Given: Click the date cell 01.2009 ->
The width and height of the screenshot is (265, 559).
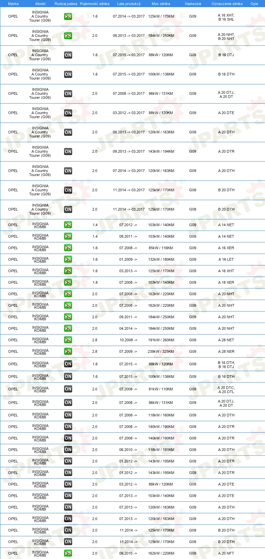Looking at the screenshot, I should (128, 259).
